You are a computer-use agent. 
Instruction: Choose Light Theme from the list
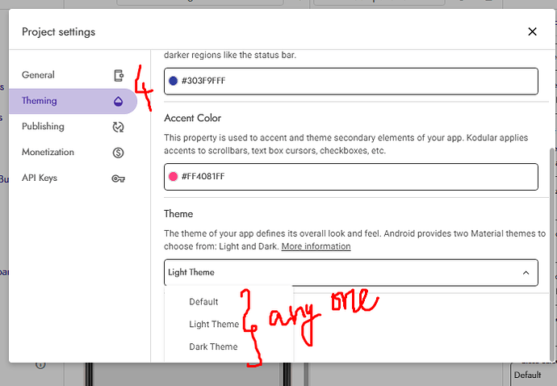coord(214,324)
